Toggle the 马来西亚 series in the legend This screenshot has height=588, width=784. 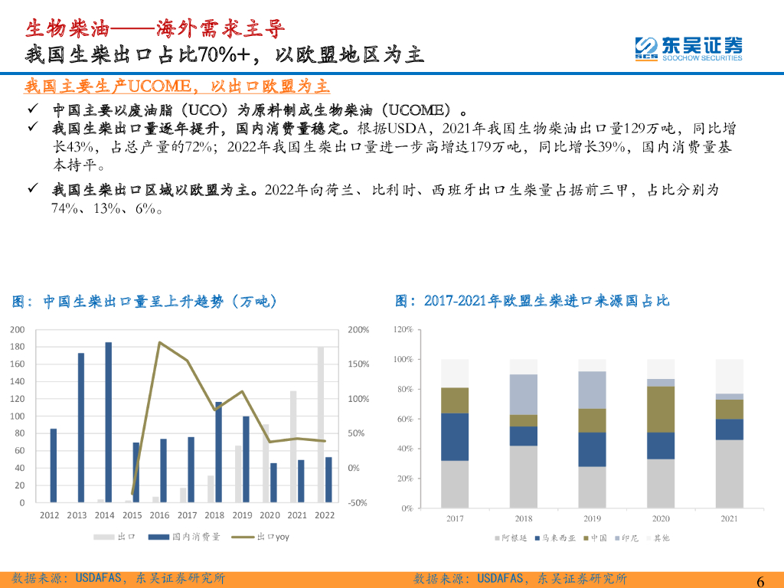(536, 538)
